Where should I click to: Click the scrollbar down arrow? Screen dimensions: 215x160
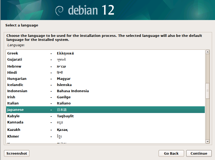(207, 141)
